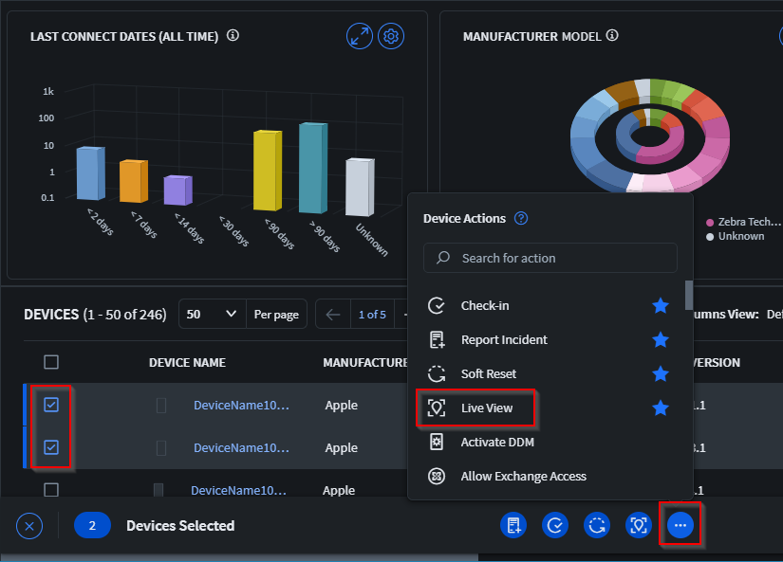This screenshot has width=783, height=562.
Task: Click the Report Incident icon in bottom bar
Action: pyautogui.click(x=514, y=525)
